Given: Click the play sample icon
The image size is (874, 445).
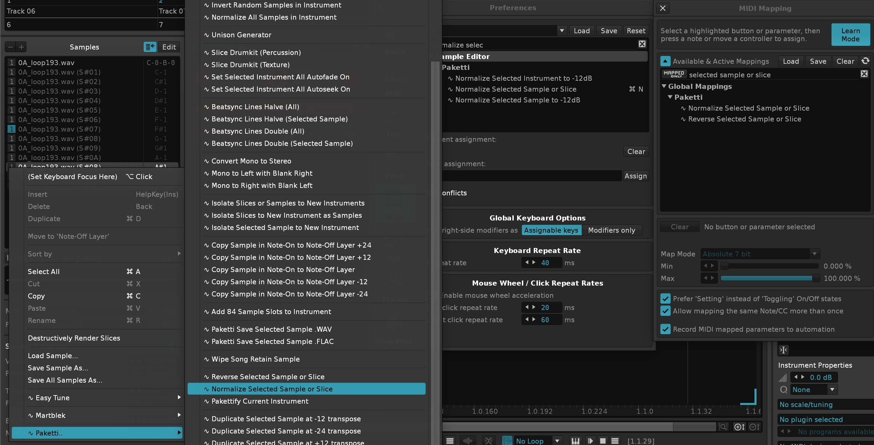Looking at the screenshot, I should click(x=590, y=441).
